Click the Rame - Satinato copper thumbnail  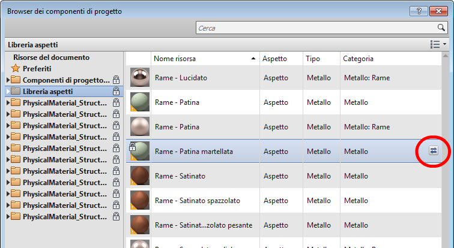(139, 177)
